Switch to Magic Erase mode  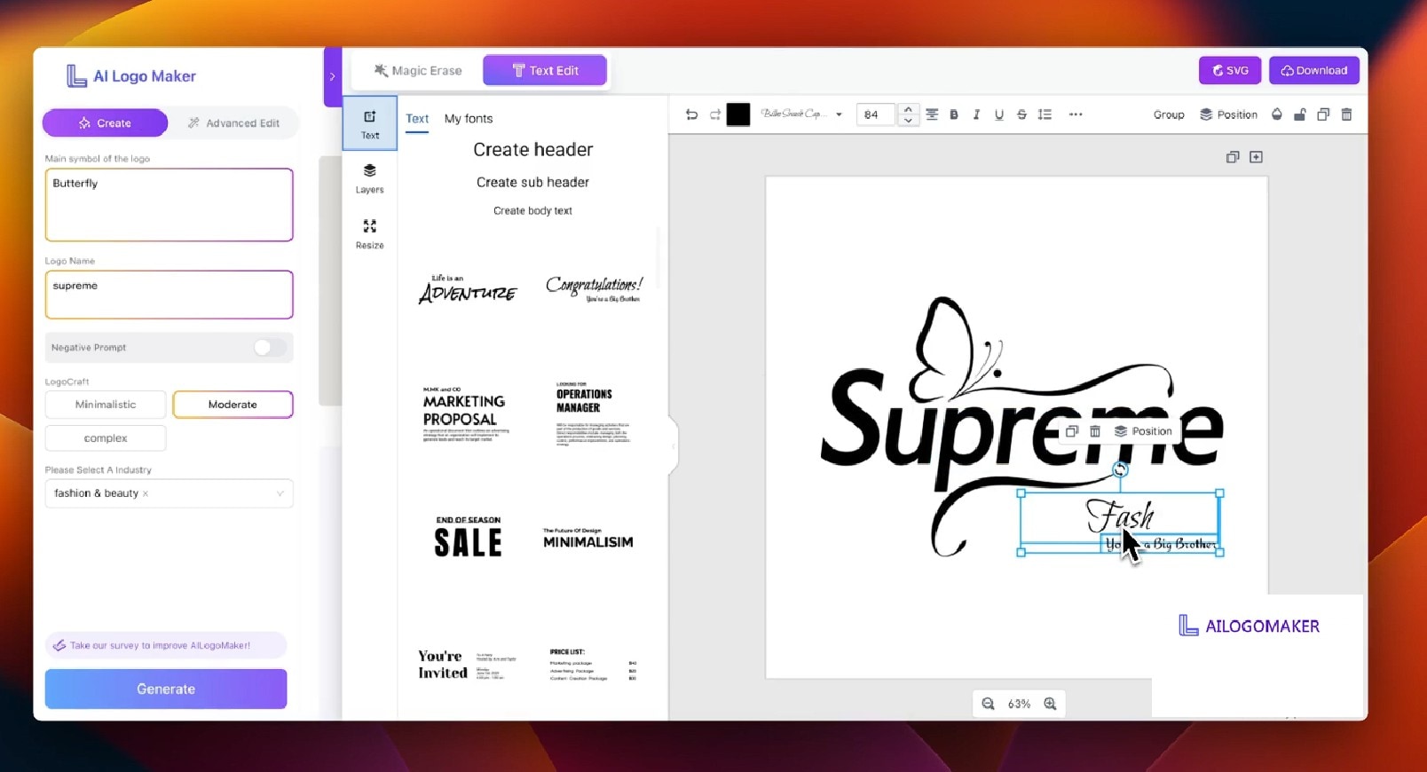pos(417,71)
